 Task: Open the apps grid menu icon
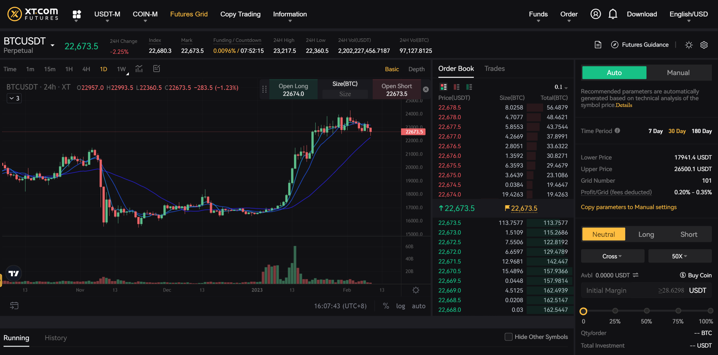coord(76,14)
